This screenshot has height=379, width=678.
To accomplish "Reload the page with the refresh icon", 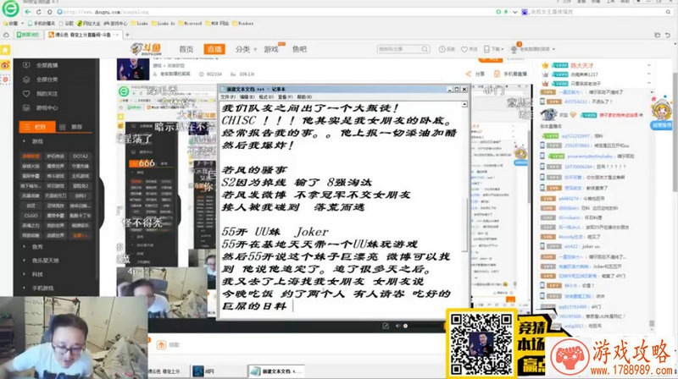I will tap(38, 12).
